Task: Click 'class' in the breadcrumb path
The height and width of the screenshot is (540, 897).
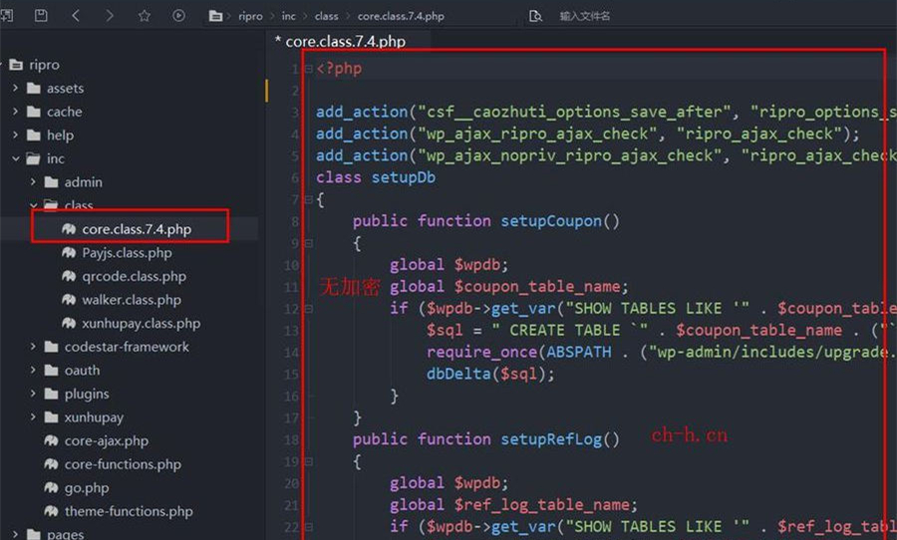Action: (326, 16)
